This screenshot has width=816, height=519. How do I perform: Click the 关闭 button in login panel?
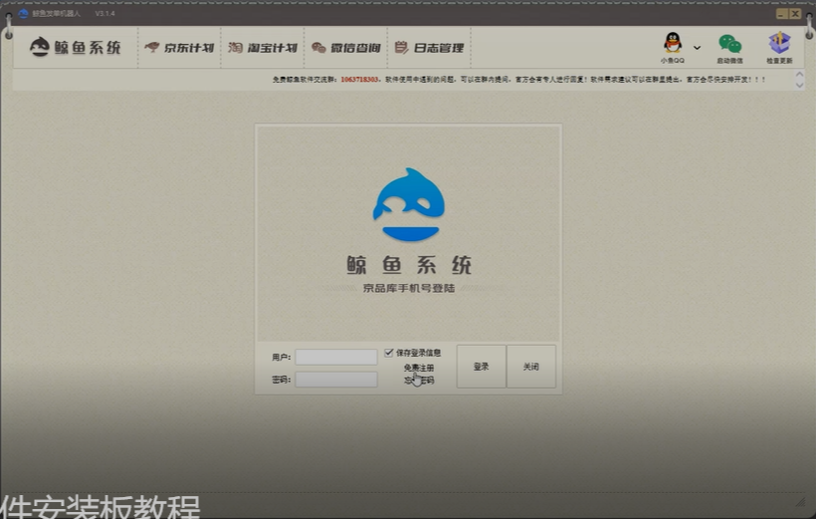click(531, 367)
